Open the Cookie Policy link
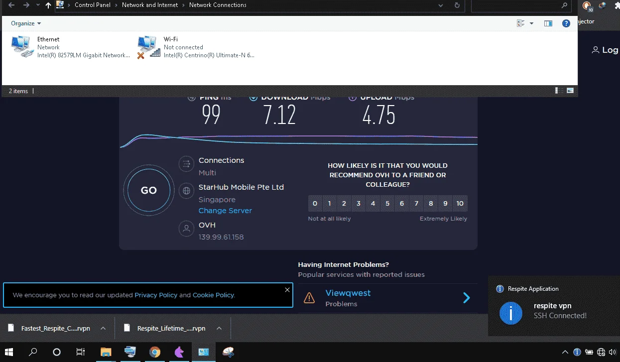This screenshot has width=620, height=362. tap(213, 295)
